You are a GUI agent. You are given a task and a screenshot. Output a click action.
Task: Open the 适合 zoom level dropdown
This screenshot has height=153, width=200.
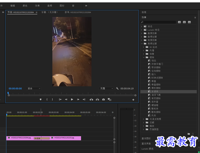tap(34, 88)
